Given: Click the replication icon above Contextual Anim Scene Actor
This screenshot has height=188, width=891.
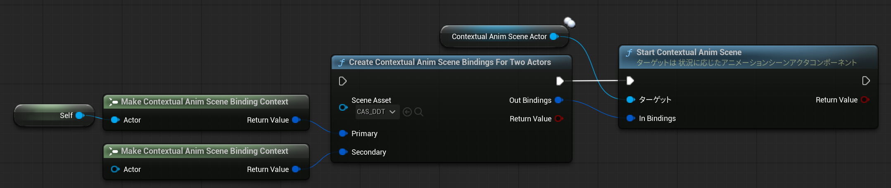Looking at the screenshot, I should click(x=570, y=22).
